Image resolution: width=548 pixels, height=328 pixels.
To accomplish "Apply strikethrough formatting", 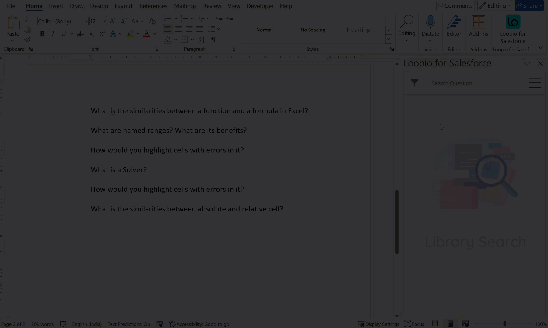I will 80,34.
